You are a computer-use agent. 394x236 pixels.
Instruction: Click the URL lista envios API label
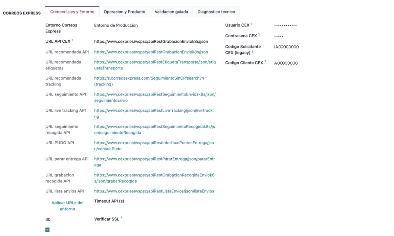coord(65,191)
